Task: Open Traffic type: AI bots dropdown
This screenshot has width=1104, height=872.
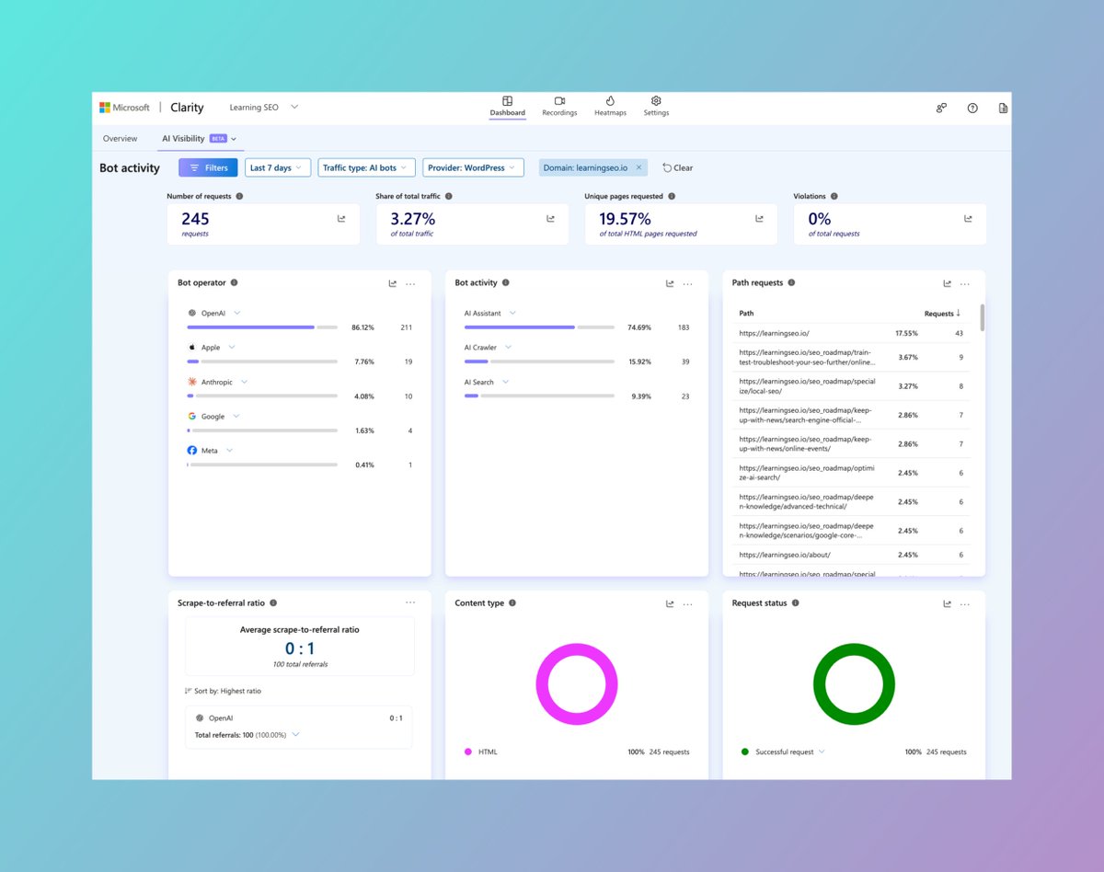Action: [367, 167]
